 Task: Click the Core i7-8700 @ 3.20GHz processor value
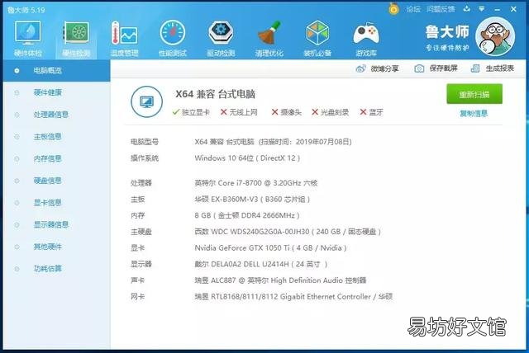click(x=256, y=183)
